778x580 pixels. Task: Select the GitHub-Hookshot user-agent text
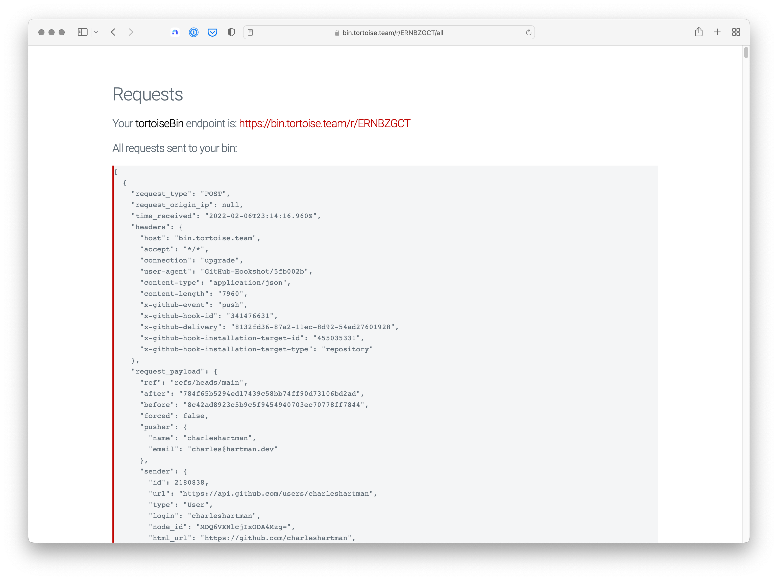click(256, 271)
